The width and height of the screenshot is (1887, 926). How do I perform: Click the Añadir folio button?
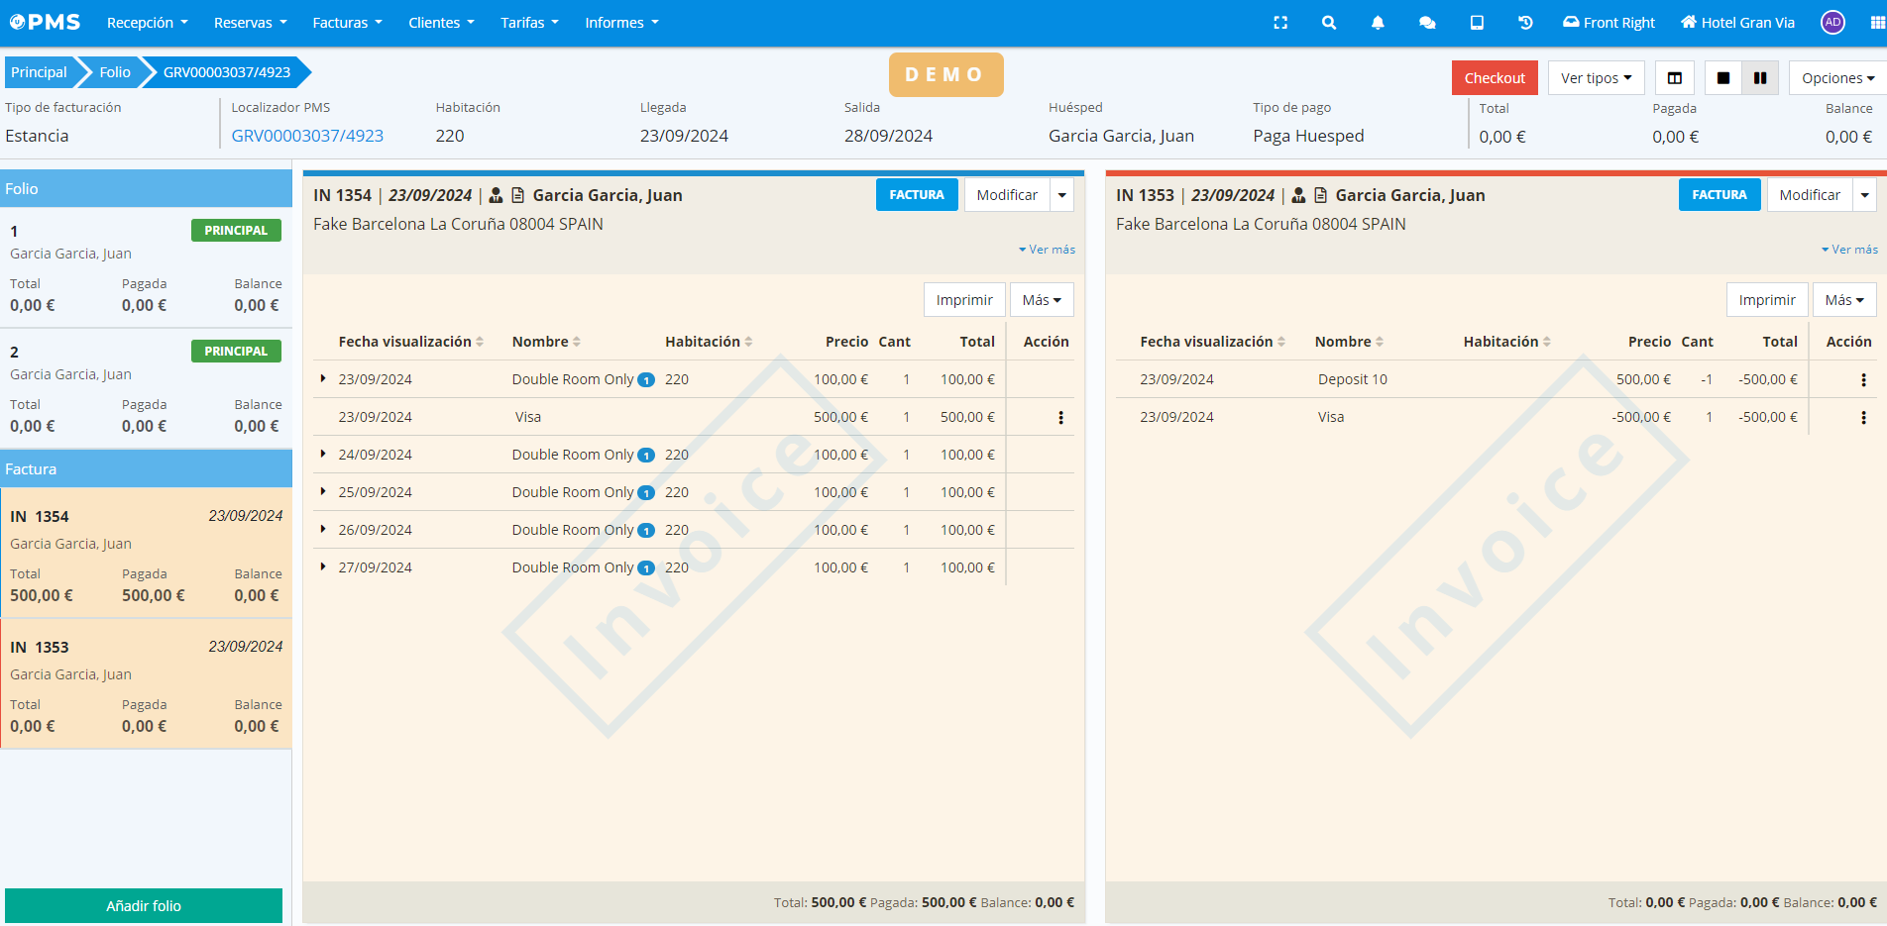pos(144,905)
